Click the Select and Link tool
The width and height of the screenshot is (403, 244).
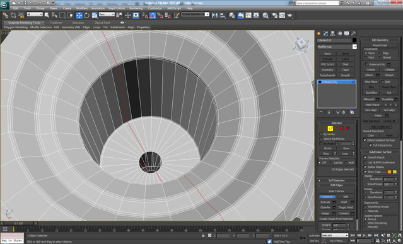click(6, 15)
